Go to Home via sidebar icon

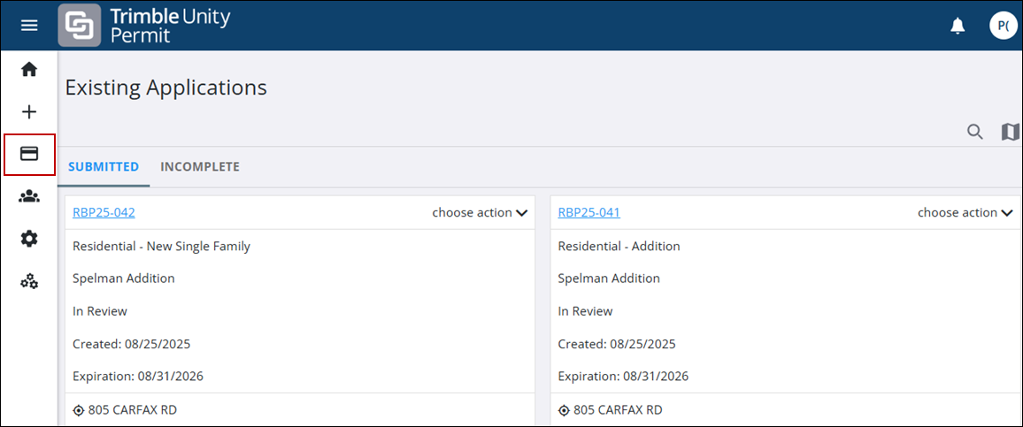(29, 69)
